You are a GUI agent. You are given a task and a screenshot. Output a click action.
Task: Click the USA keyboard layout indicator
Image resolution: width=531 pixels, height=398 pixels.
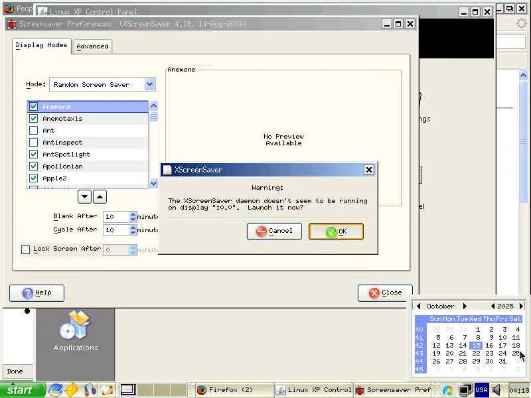tap(481, 390)
